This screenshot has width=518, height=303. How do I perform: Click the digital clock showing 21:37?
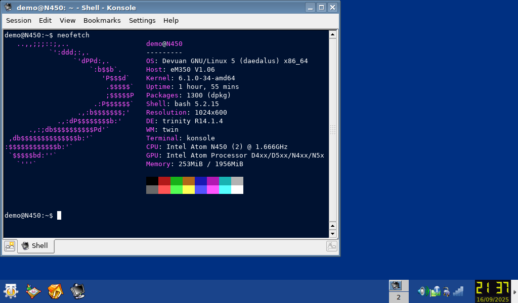pyautogui.click(x=493, y=288)
